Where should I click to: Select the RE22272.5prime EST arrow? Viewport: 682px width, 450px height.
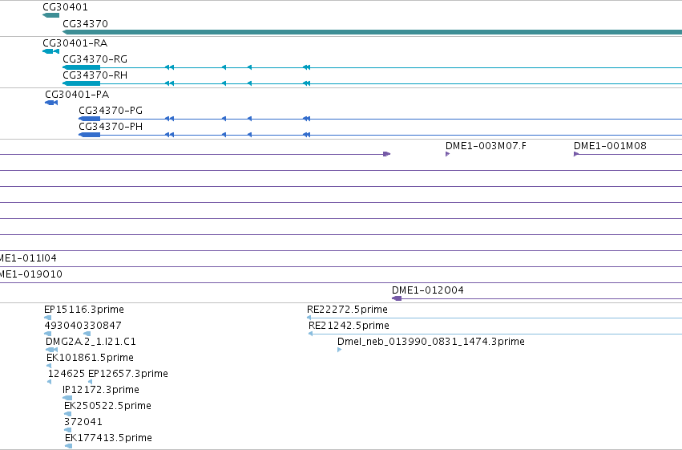[x=309, y=318]
